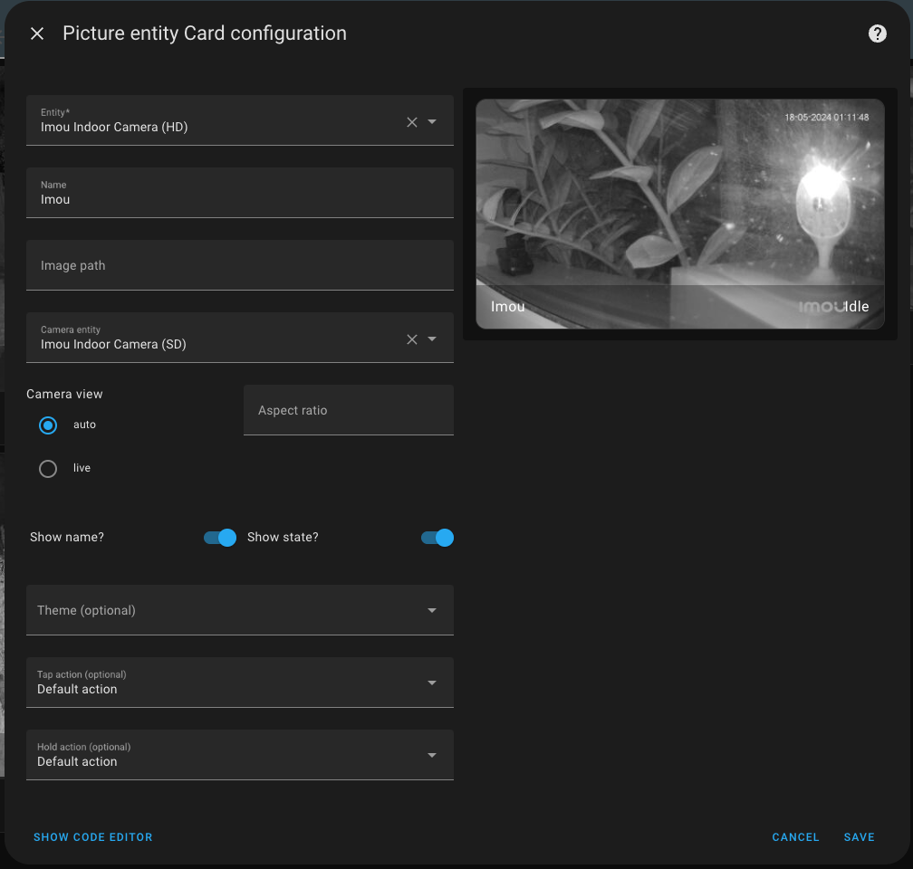Change the Tap action from Default action

coord(432,683)
